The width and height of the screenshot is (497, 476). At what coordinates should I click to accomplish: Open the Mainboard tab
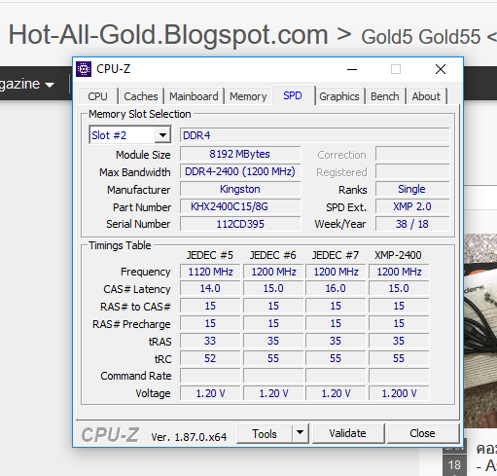coord(194,96)
